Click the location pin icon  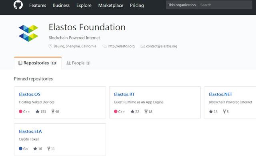pos(50,46)
